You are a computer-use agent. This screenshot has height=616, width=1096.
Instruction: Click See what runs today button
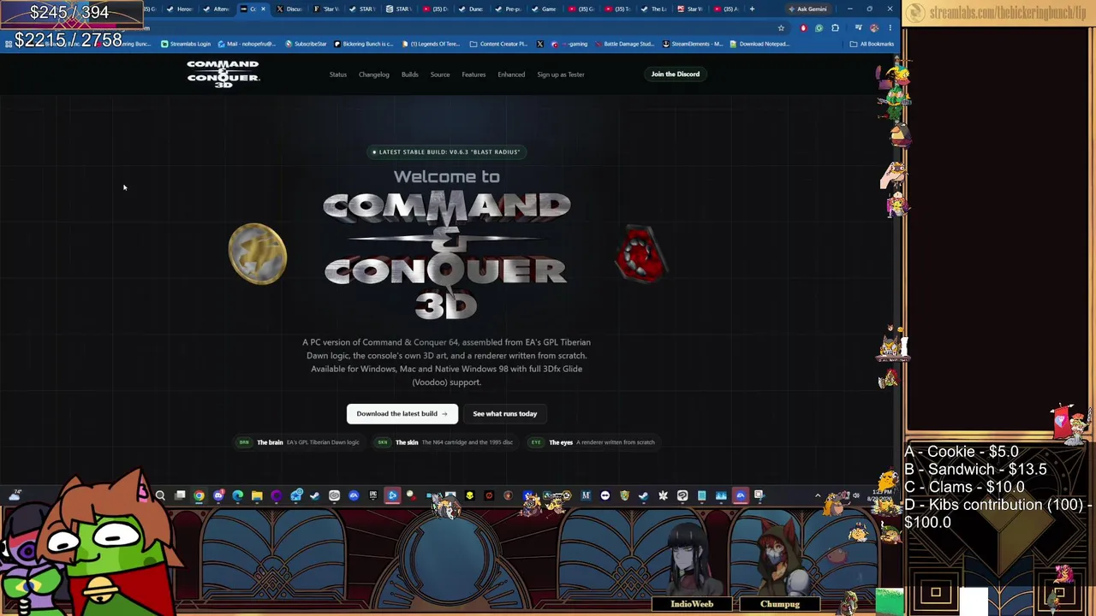pyautogui.click(x=505, y=414)
